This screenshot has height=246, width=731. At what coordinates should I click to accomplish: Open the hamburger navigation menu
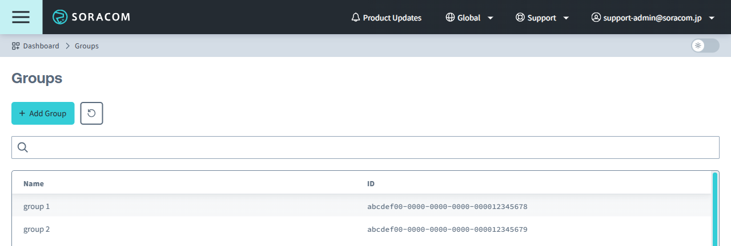click(21, 17)
